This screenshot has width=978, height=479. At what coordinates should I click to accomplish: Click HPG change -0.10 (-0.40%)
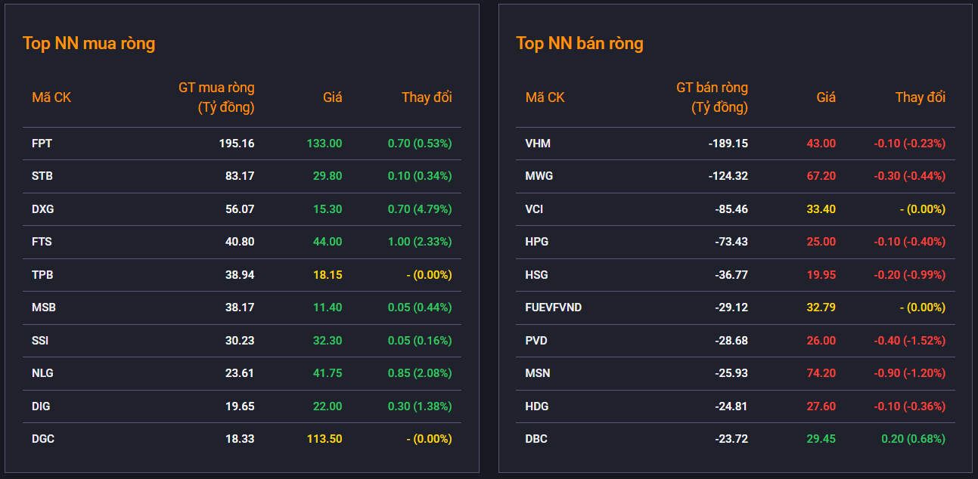(910, 242)
